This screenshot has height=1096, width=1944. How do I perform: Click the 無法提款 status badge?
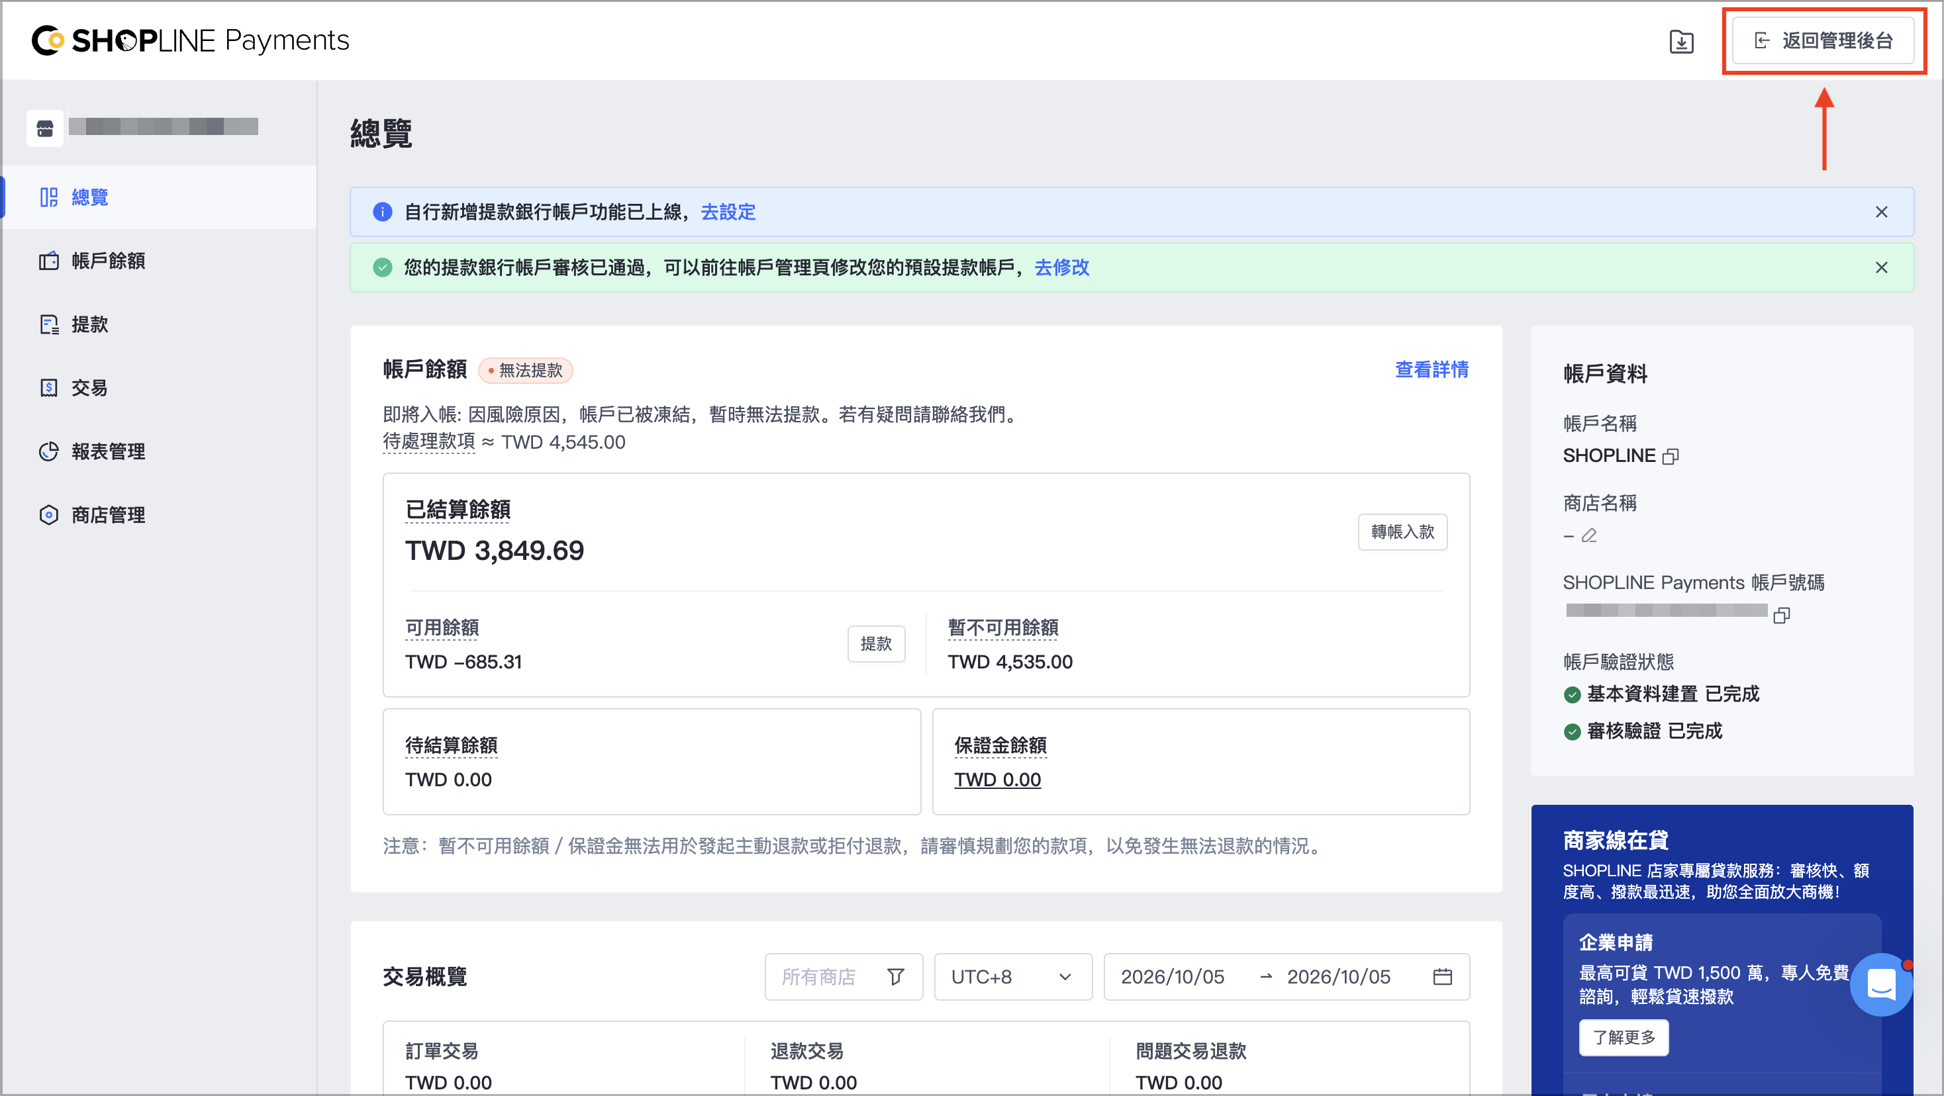click(x=526, y=371)
